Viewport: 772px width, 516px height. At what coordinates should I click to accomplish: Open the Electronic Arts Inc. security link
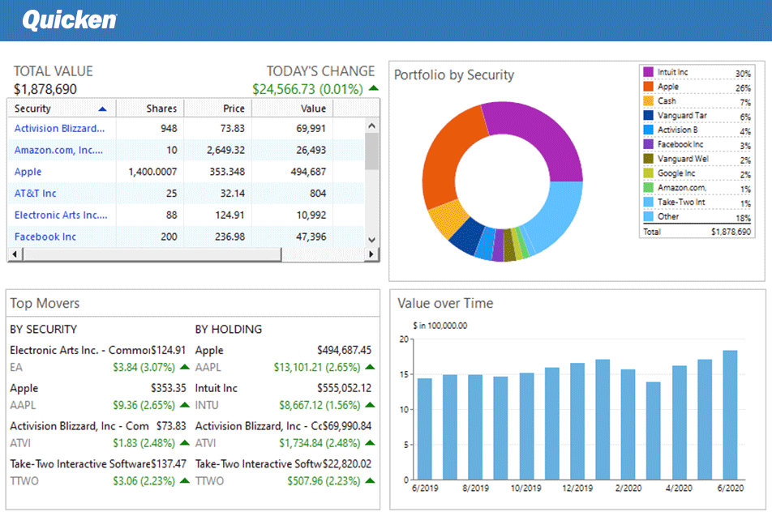pos(61,215)
